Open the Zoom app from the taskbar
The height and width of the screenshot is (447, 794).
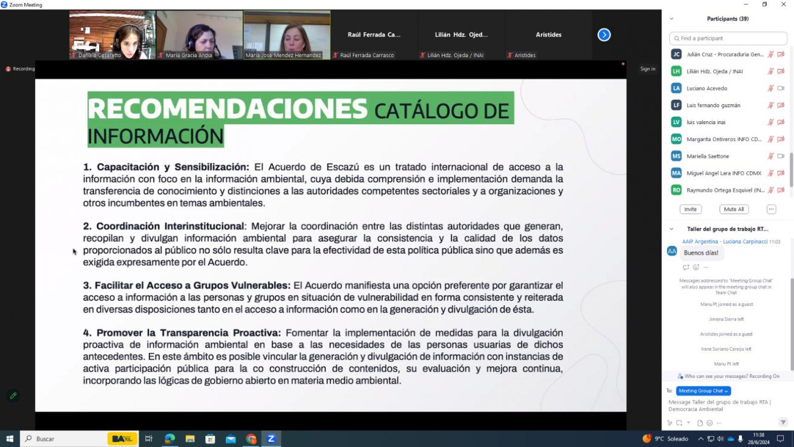click(271, 438)
